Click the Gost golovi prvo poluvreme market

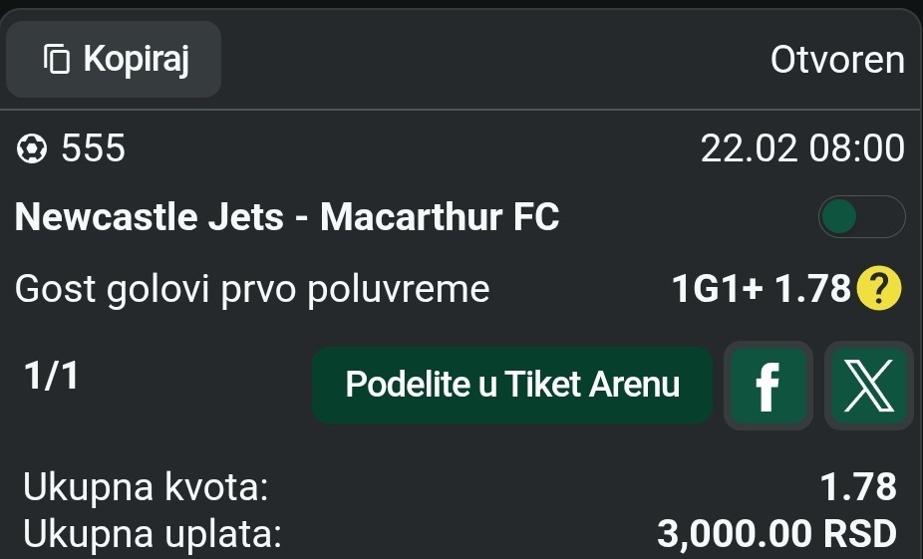pos(252,290)
